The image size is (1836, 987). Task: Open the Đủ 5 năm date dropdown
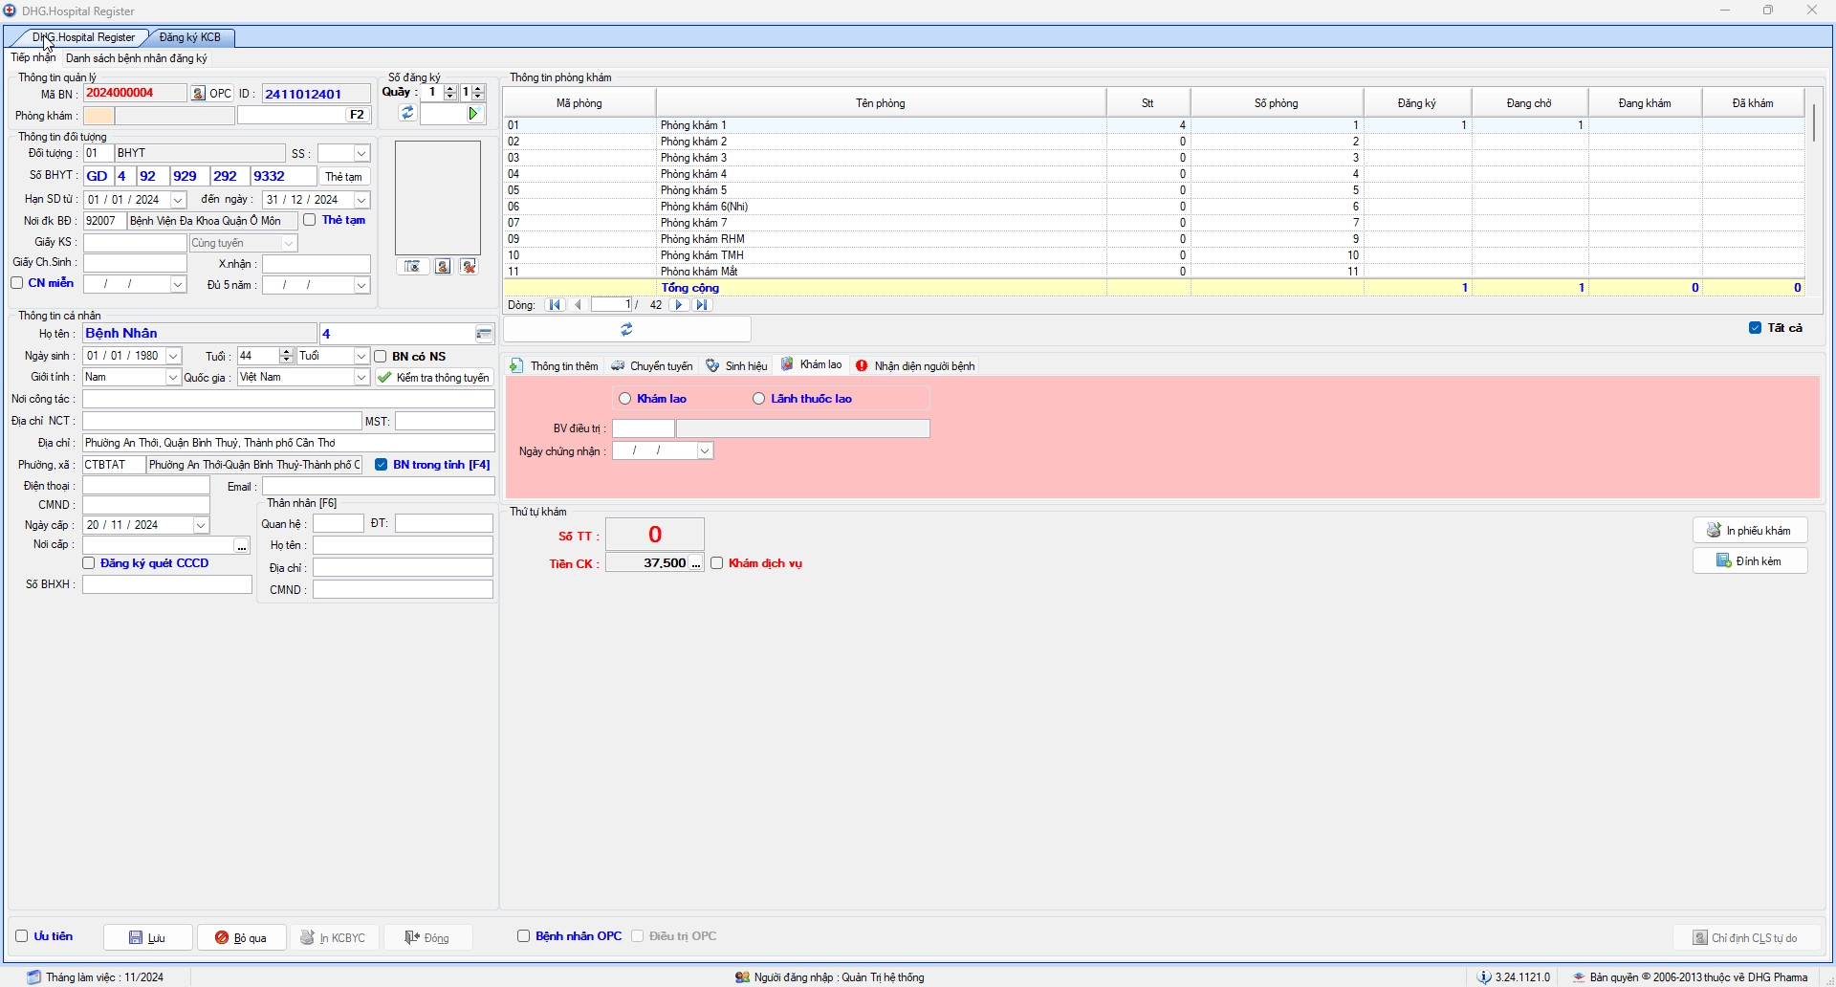pos(361,285)
